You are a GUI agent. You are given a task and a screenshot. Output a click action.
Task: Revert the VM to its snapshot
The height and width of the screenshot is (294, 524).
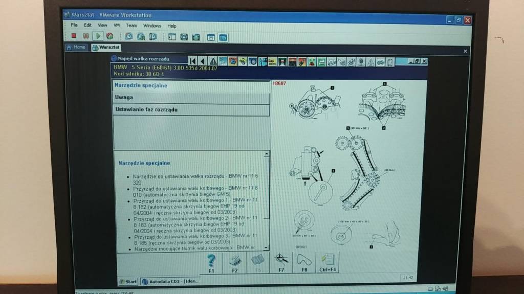point(141,36)
